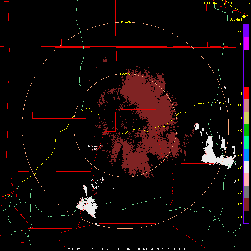This screenshot has height=251, width=251.
Task: Click the UK legend label
Action: pyautogui.click(x=239, y=44)
